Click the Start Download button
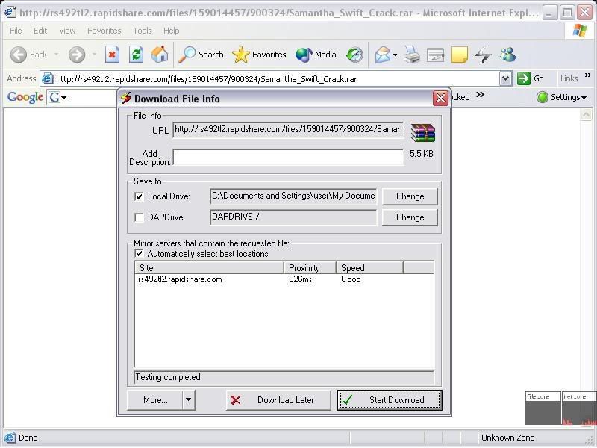 click(389, 400)
